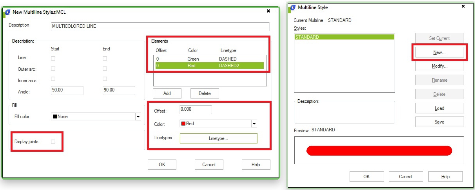Click the New... button
Image resolution: width=475 pixels, height=190 pixels.
[439, 52]
